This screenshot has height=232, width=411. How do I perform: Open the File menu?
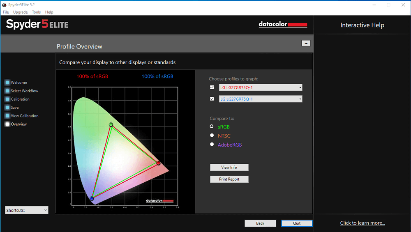coord(6,12)
